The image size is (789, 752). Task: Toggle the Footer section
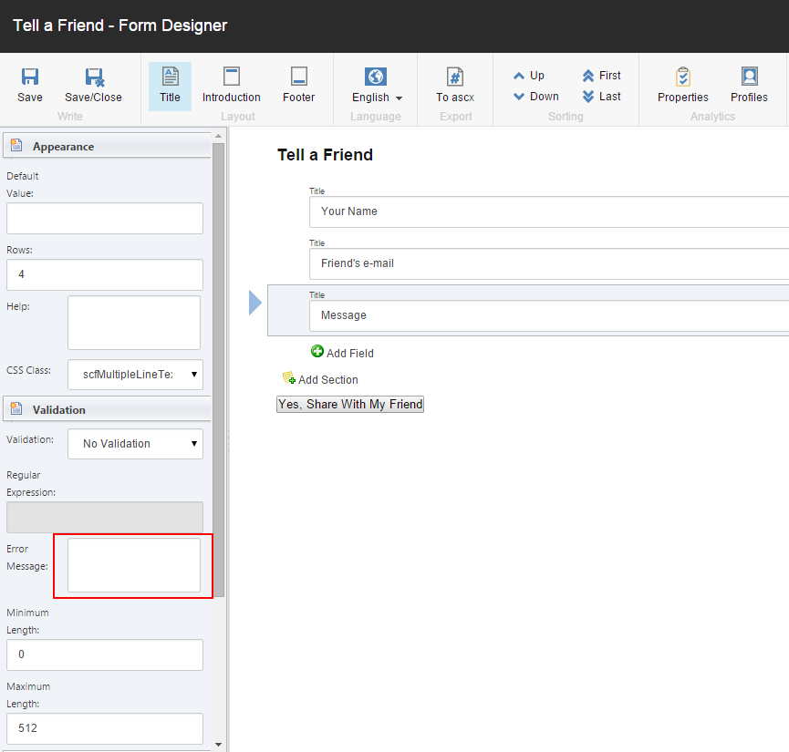tap(298, 85)
